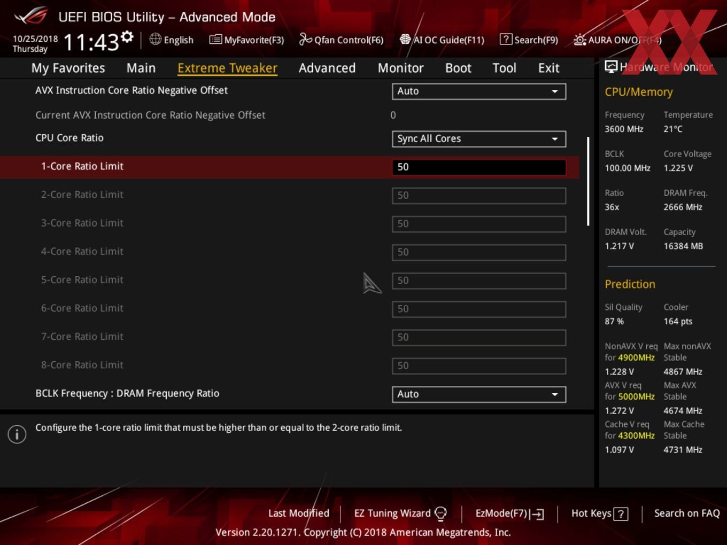Switch to the My Favorites tab
Image resolution: width=727 pixels, height=545 pixels.
point(68,68)
